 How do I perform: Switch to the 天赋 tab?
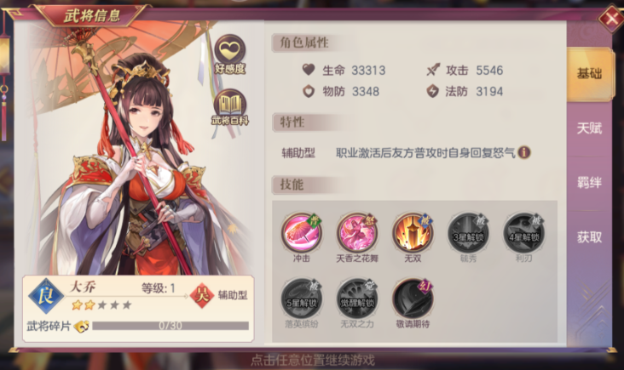click(589, 128)
